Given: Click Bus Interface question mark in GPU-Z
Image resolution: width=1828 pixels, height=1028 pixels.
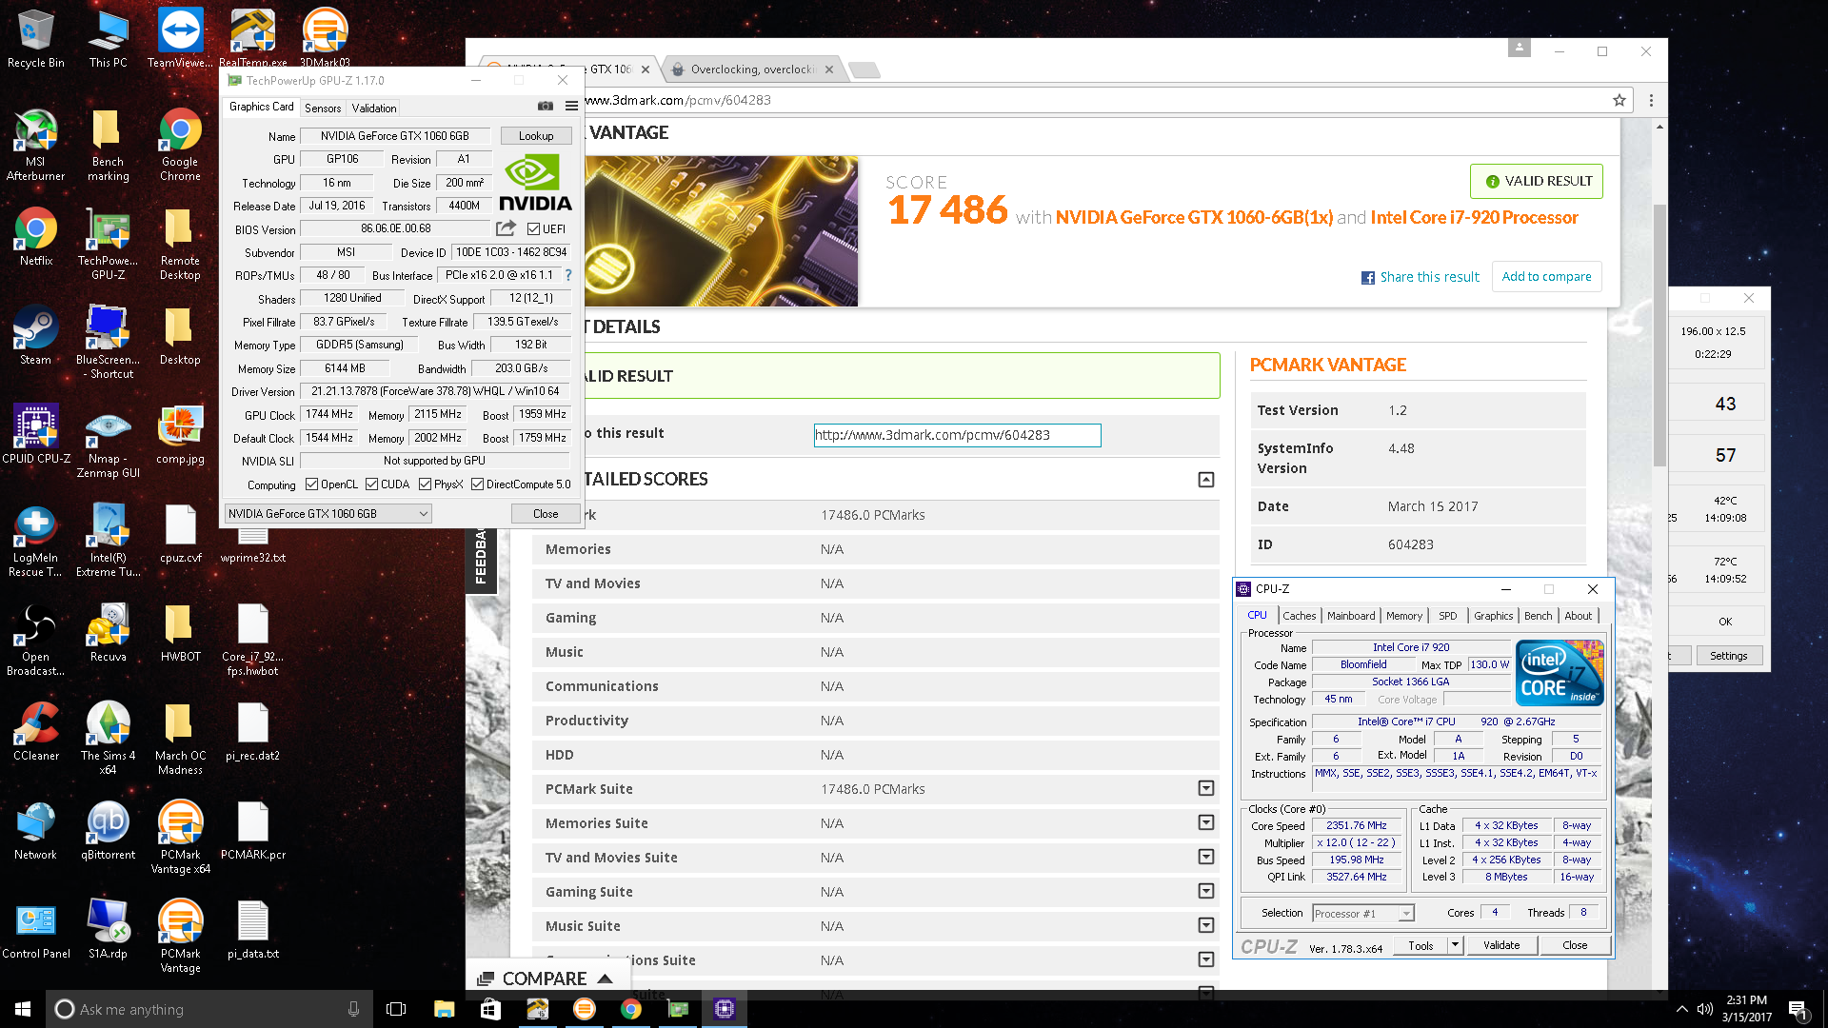Looking at the screenshot, I should click(568, 275).
